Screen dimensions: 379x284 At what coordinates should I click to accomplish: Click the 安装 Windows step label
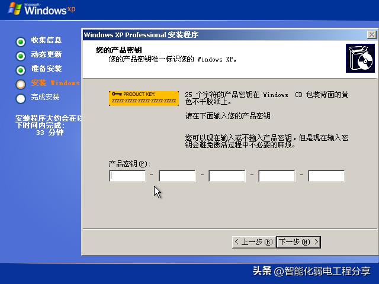tap(55, 83)
